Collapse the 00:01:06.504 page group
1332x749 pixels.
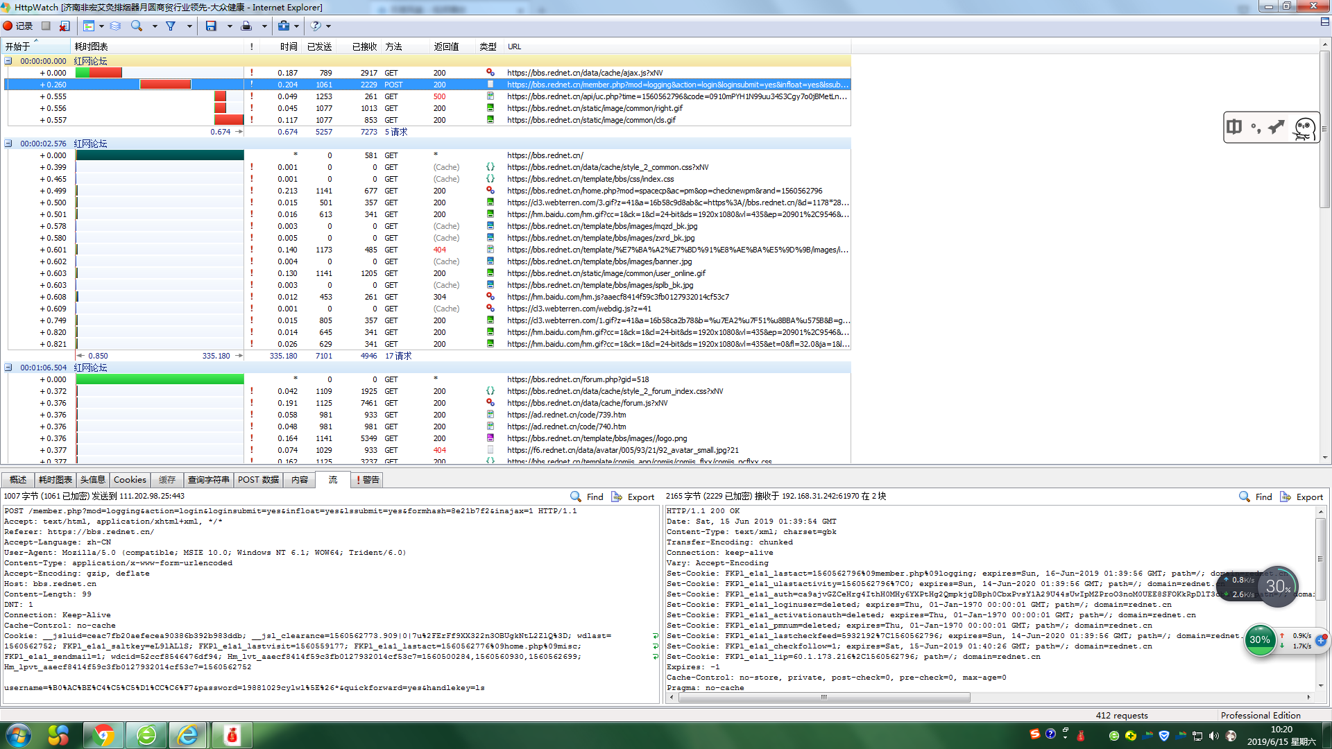pyautogui.click(x=8, y=368)
